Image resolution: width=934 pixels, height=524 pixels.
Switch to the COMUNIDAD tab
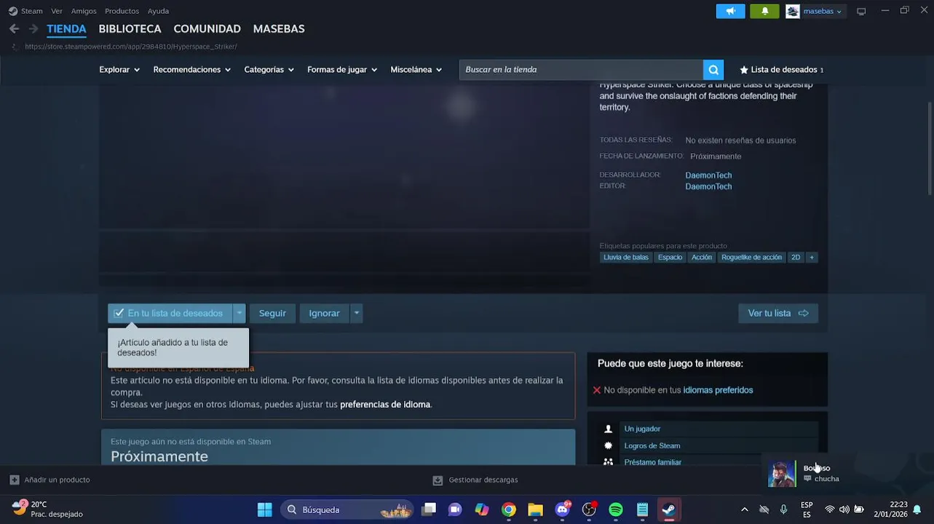click(x=207, y=29)
